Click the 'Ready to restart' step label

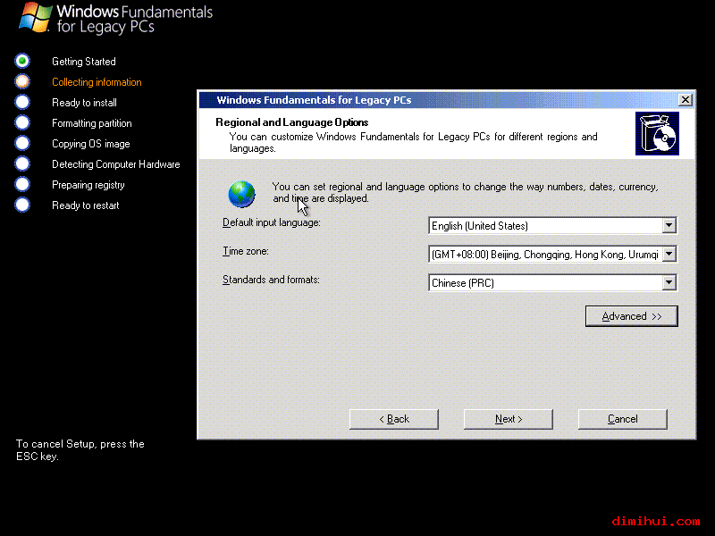[85, 205]
